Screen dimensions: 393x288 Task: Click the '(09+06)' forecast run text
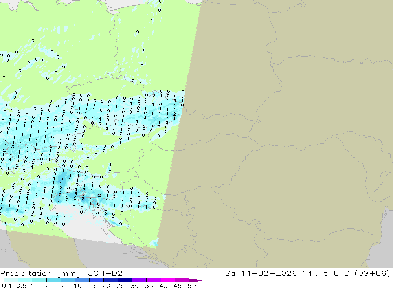[372, 273]
